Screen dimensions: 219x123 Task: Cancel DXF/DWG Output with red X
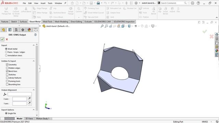[7, 40]
